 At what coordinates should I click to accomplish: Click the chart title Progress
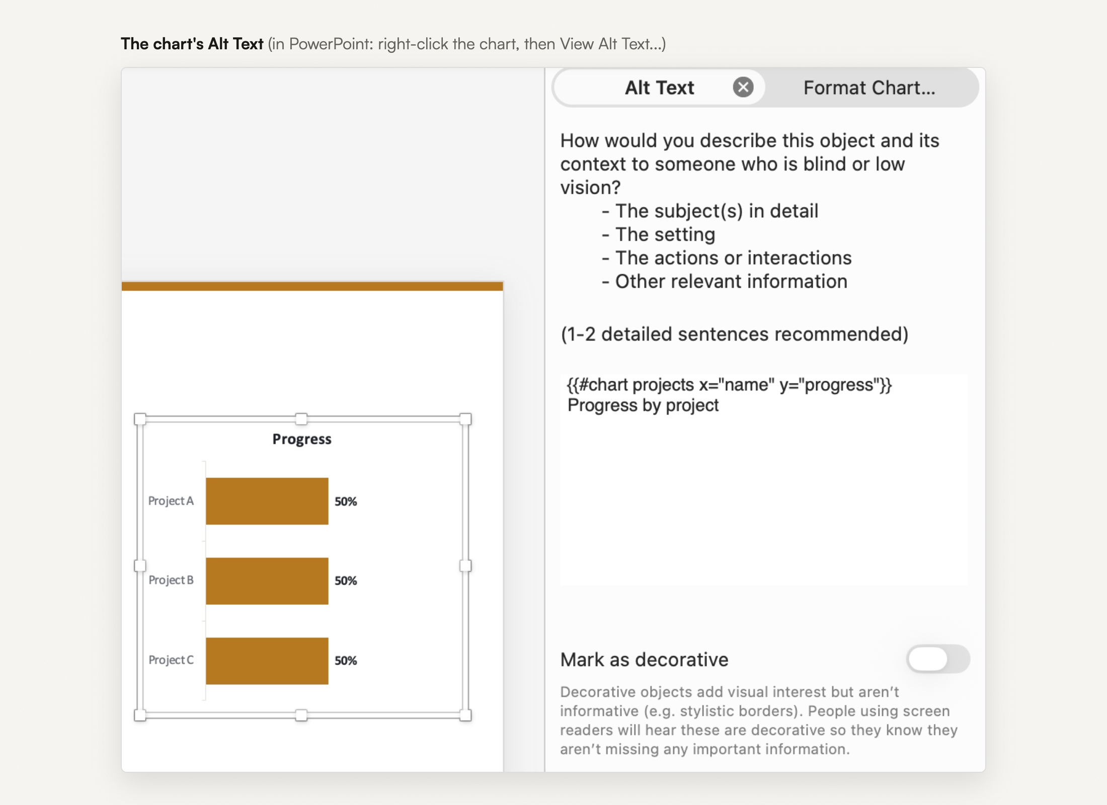pos(302,439)
